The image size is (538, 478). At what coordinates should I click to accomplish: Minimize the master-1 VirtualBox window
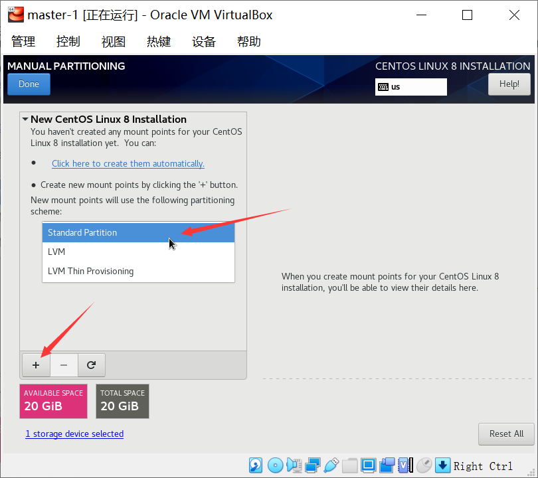pyautogui.click(x=421, y=15)
